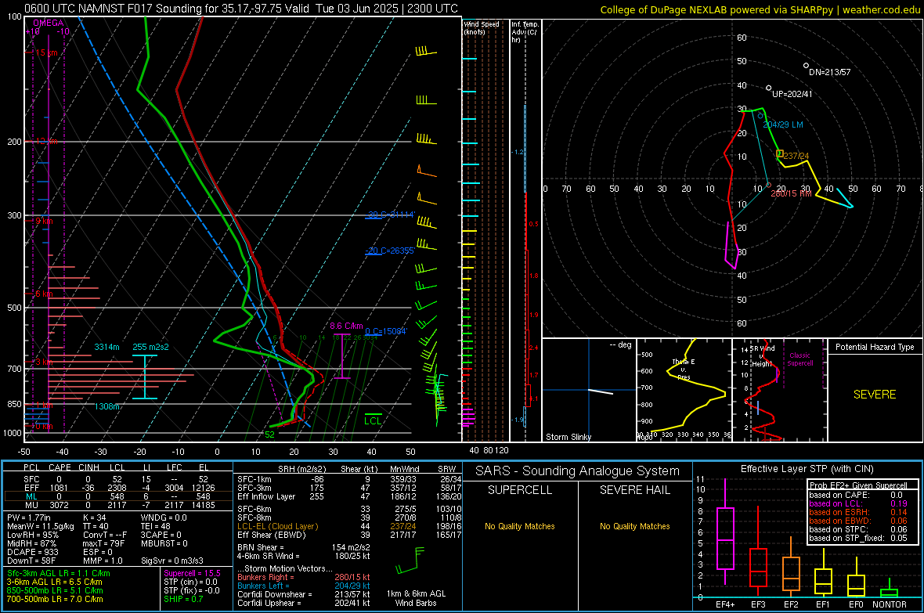The width and height of the screenshot is (924, 613).
Task: Click the -20 C=26355' level label
Action: pos(392,251)
